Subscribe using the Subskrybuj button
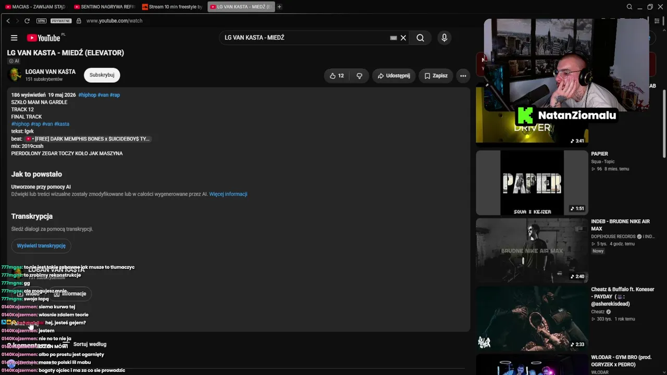Viewport: 667px width, 375px height. point(102,75)
